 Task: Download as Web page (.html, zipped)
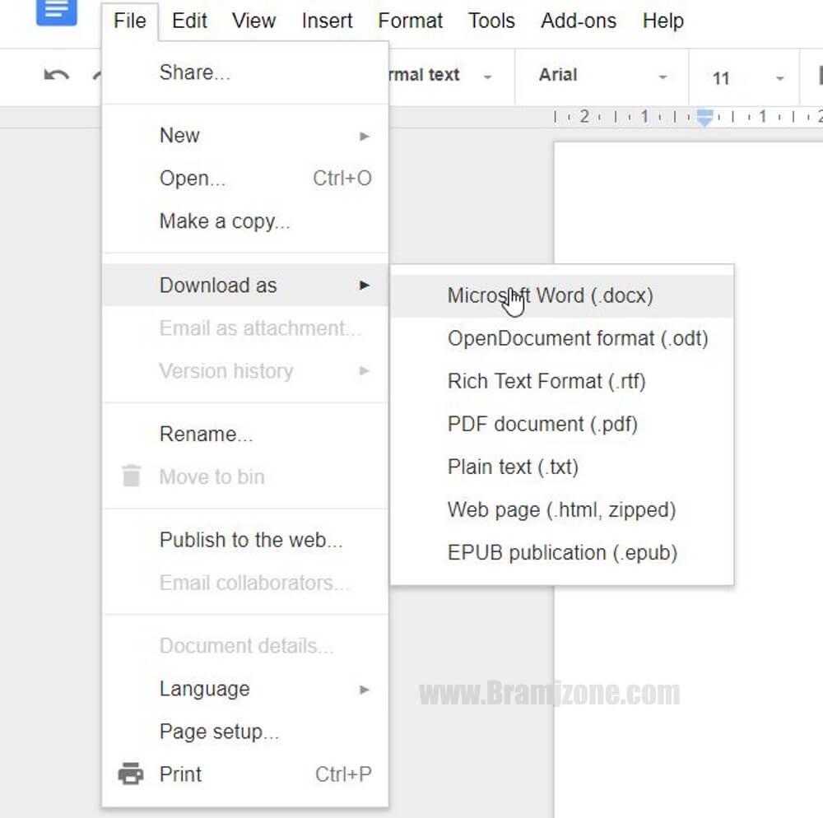tap(561, 510)
